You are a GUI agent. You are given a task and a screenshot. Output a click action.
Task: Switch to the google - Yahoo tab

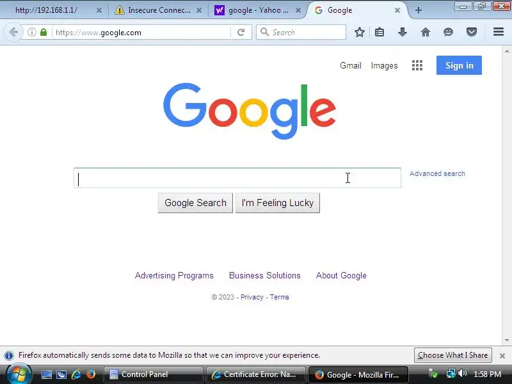[x=257, y=10]
